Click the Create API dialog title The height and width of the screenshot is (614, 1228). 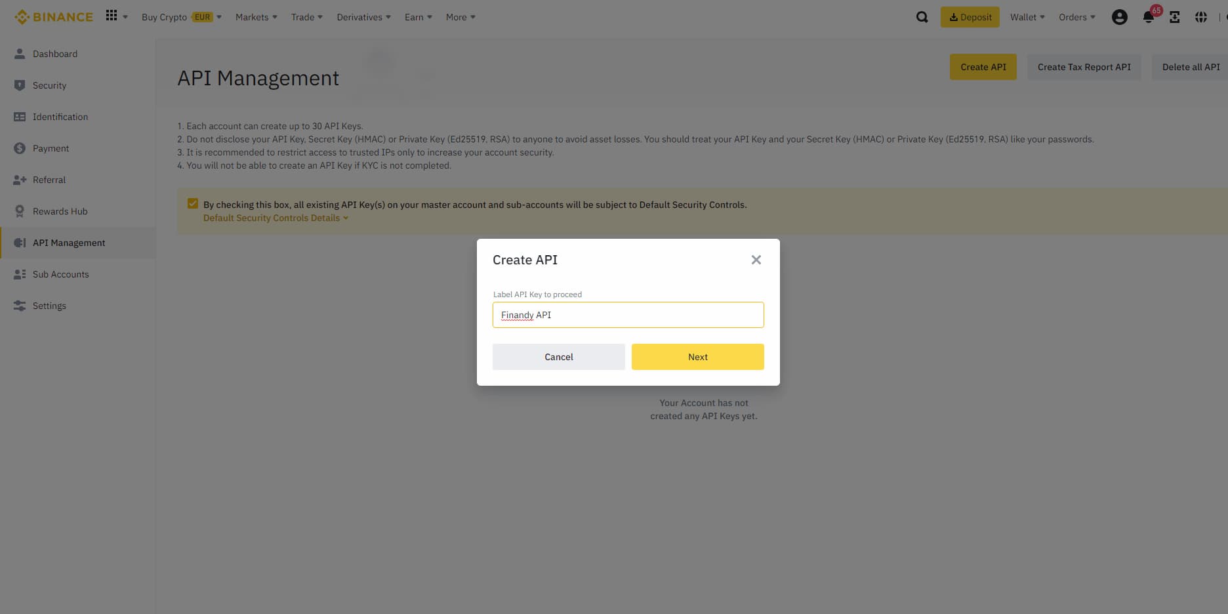click(525, 260)
